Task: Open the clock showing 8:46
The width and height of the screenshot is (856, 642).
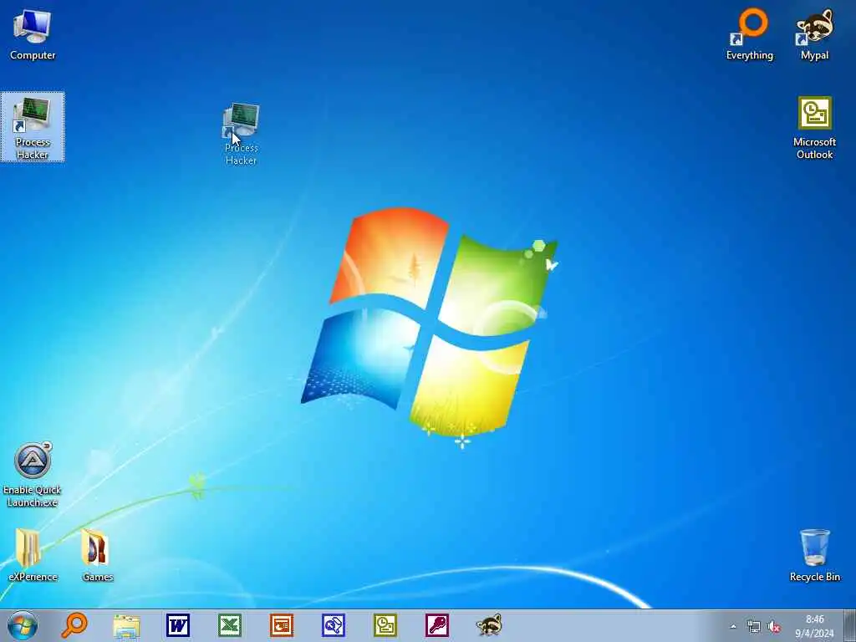Action: point(814,626)
